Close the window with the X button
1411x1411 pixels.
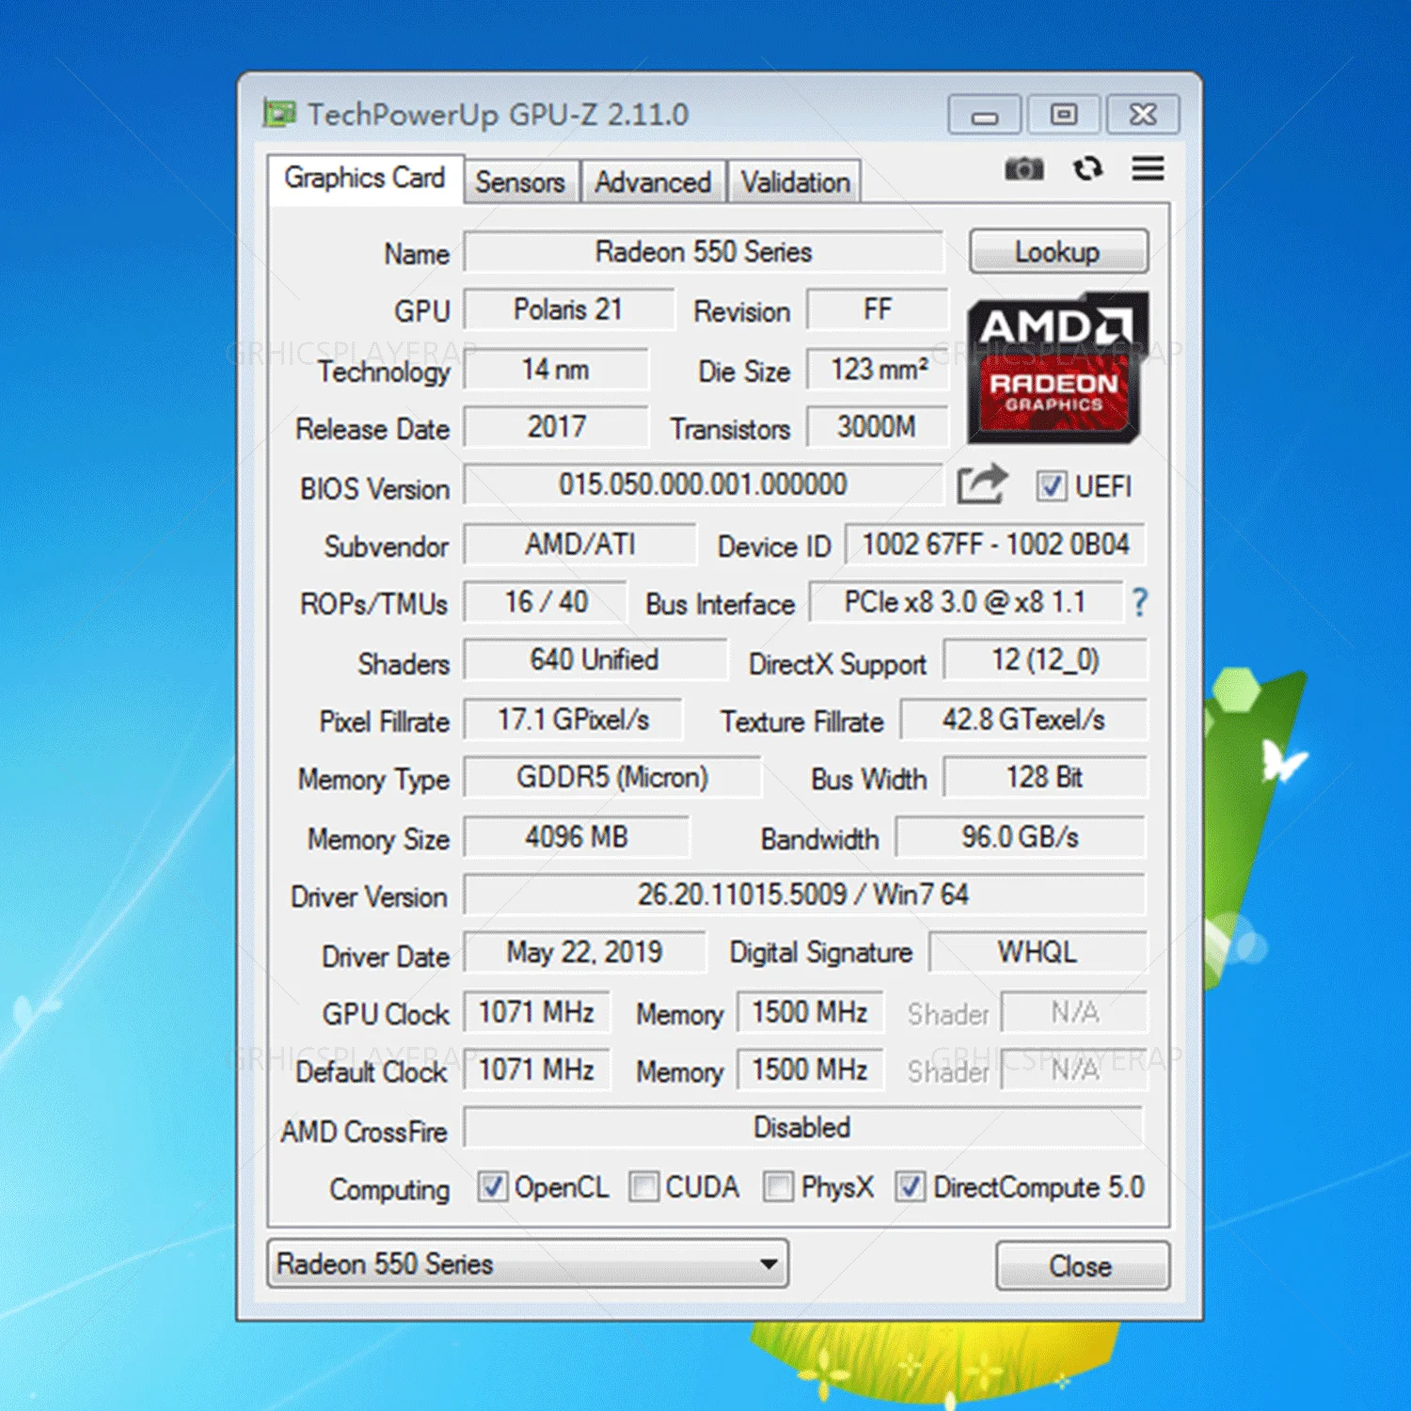(1143, 115)
